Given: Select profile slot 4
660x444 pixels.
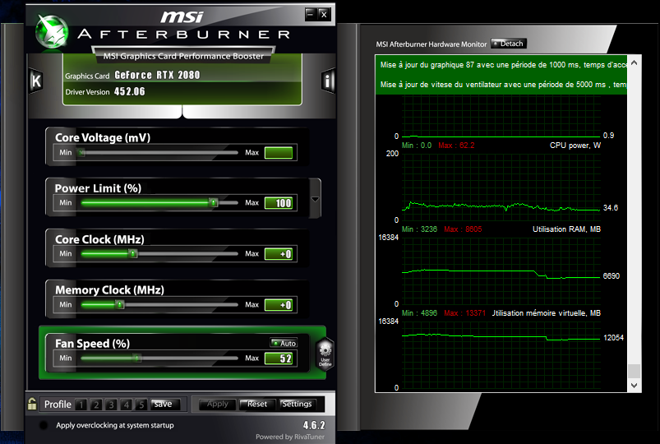Looking at the screenshot, I should tap(127, 405).
